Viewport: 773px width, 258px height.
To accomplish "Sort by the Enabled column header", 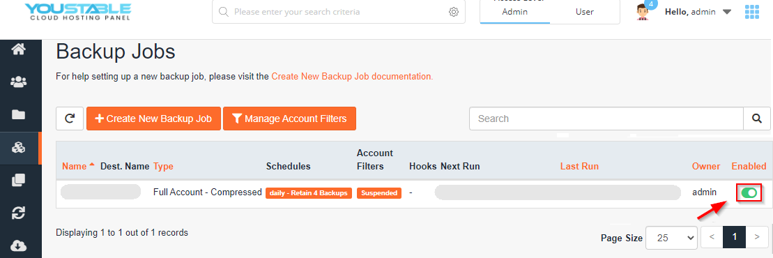I will pos(749,166).
